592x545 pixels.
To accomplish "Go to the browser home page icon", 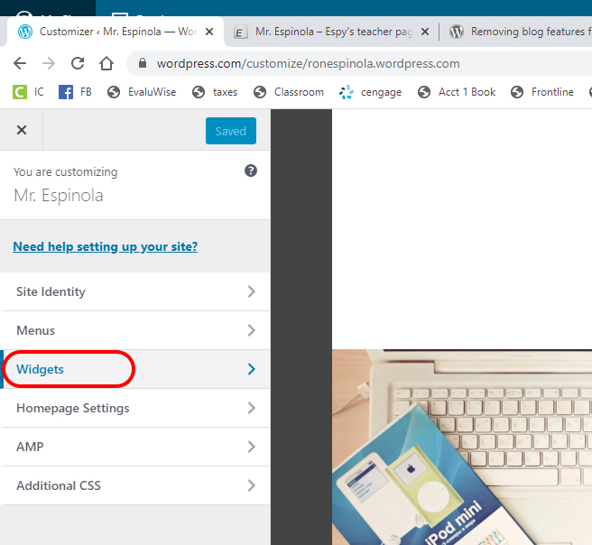I will point(106,64).
